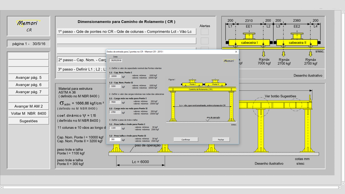Click Voltar M NBR 8400 button
This screenshot has width=345, height=194.
(x=29, y=113)
